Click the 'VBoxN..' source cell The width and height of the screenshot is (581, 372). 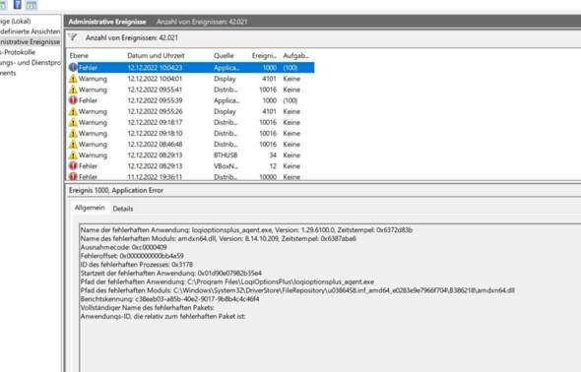(226, 166)
